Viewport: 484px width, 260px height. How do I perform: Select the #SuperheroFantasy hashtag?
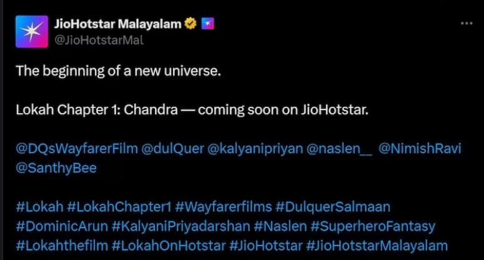click(x=373, y=226)
